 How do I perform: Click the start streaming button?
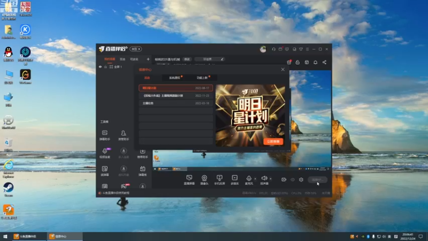coord(318,180)
